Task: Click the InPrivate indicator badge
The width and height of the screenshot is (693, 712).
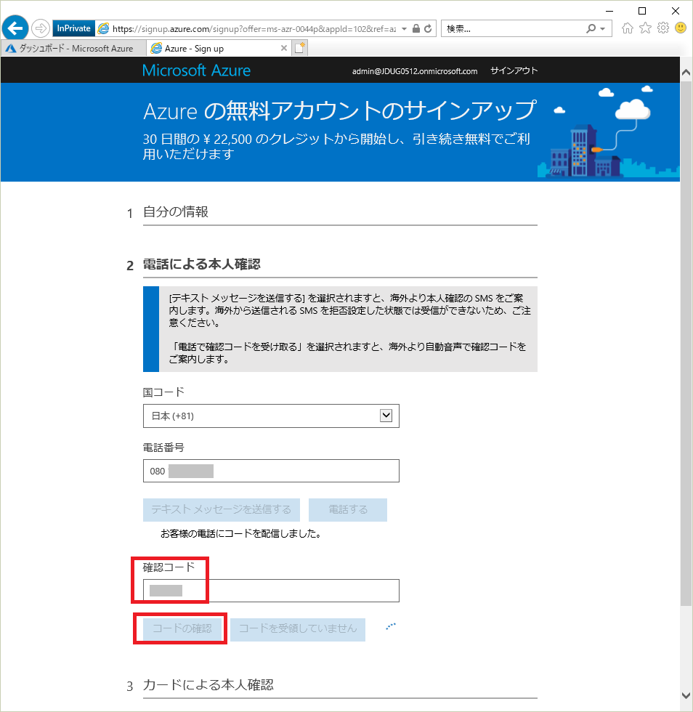Action: [73, 28]
